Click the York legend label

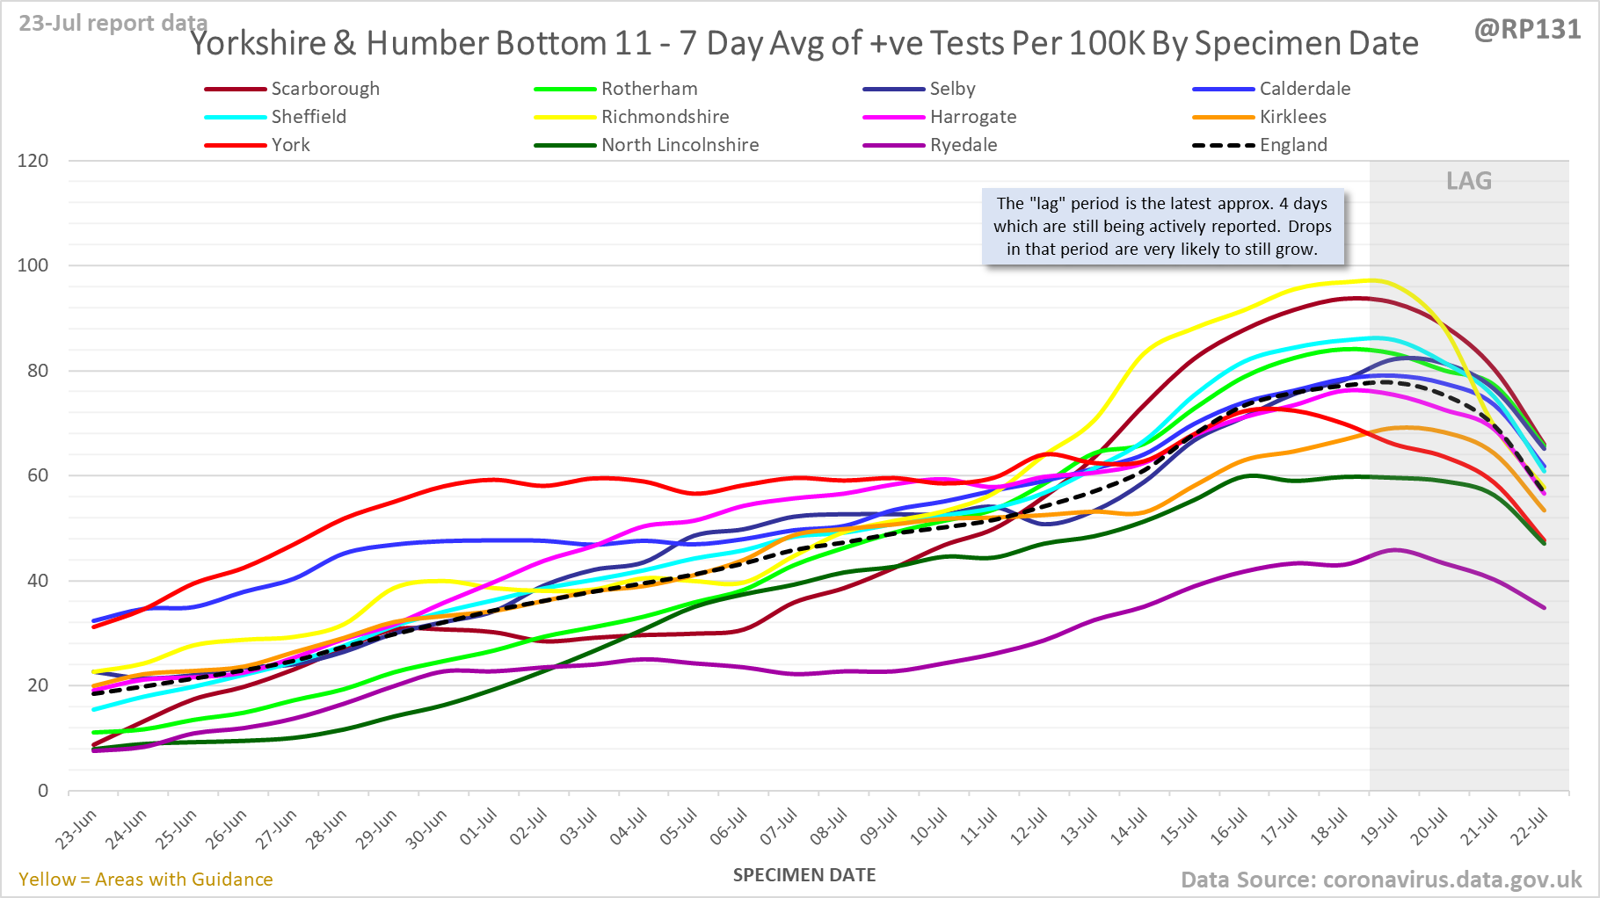click(290, 145)
